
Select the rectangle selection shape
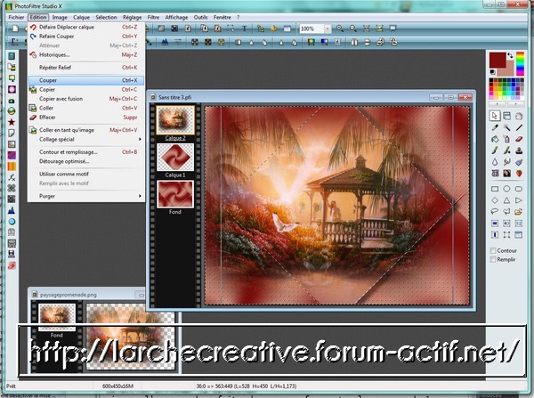click(495, 189)
